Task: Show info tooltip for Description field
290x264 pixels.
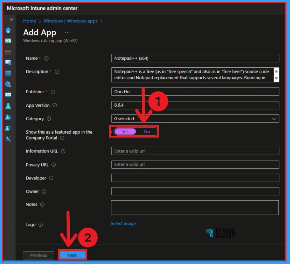Action: coord(57,72)
